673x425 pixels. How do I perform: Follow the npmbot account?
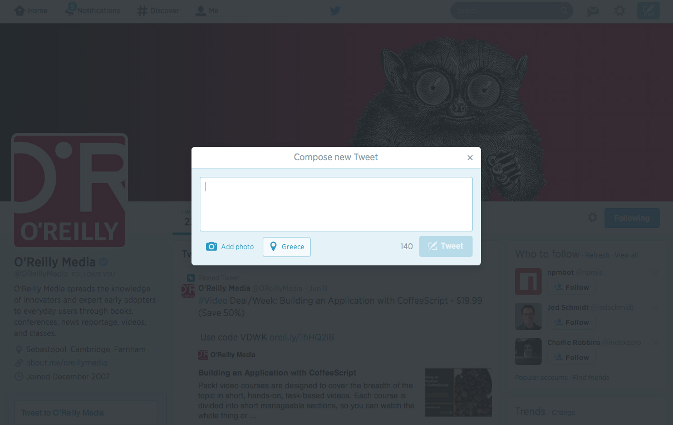click(x=571, y=288)
